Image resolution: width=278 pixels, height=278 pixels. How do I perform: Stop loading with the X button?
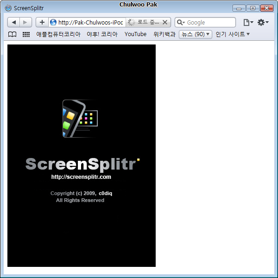(165, 22)
